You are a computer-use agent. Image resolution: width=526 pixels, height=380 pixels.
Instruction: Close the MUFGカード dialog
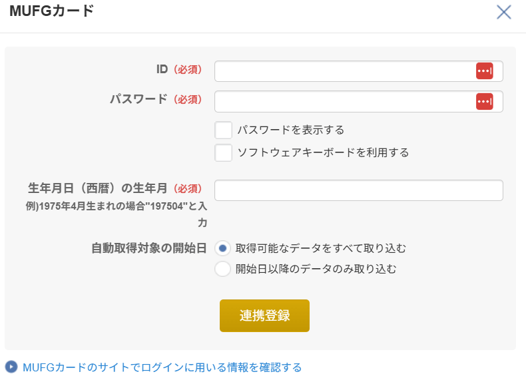[x=504, y=12]
